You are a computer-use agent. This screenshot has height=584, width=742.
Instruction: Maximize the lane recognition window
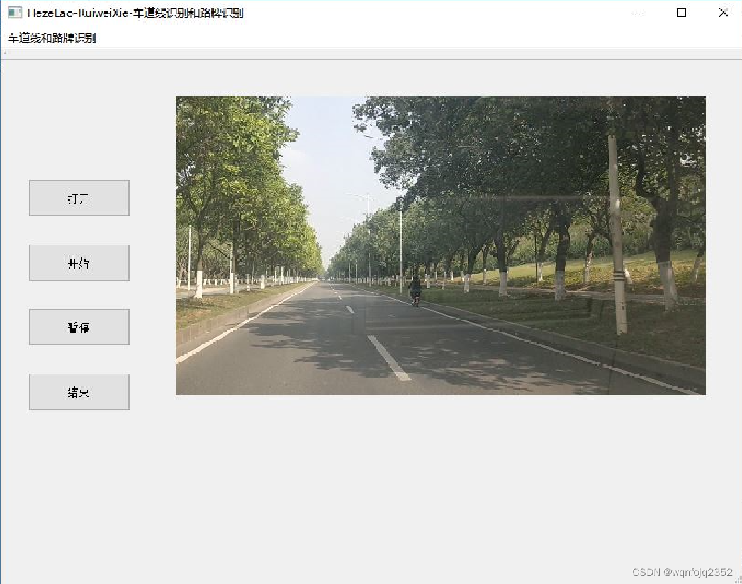(681, 13)
